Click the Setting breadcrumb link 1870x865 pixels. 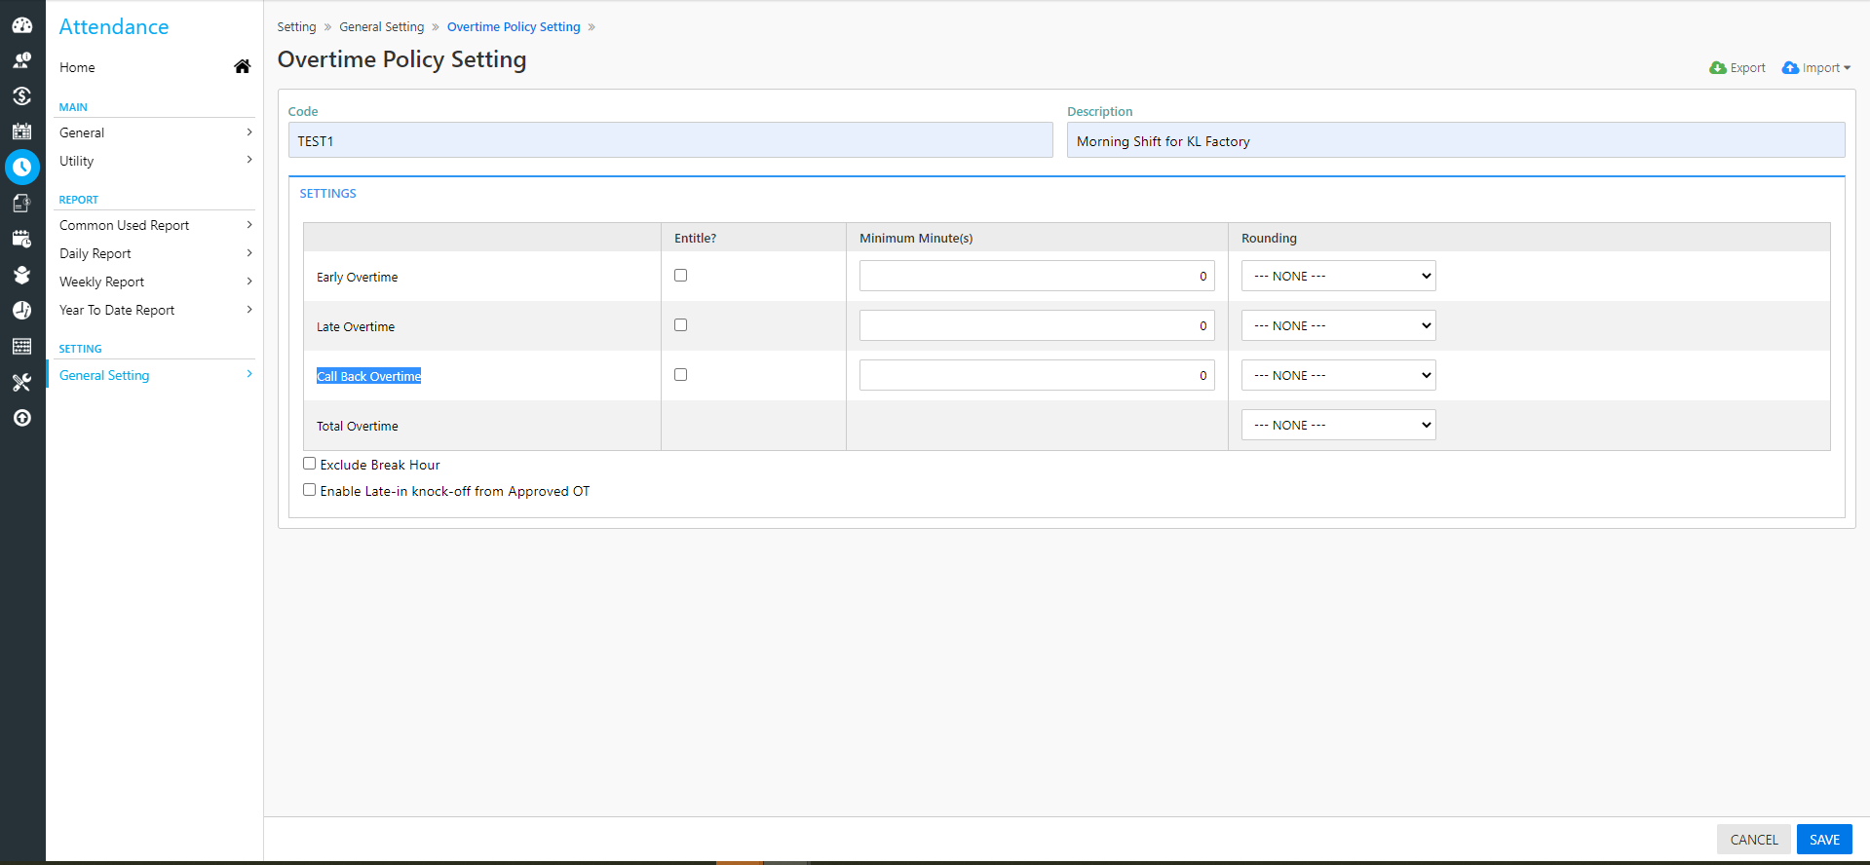coord(296,27)
